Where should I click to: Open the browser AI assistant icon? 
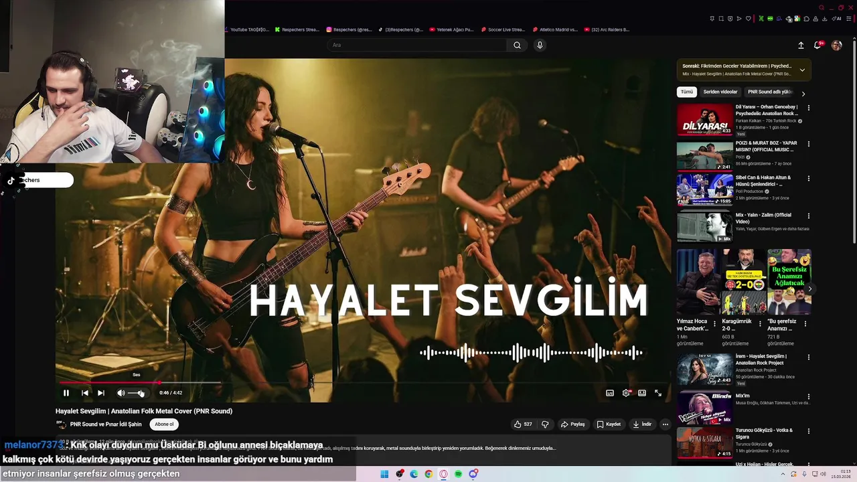click(836, 19)
